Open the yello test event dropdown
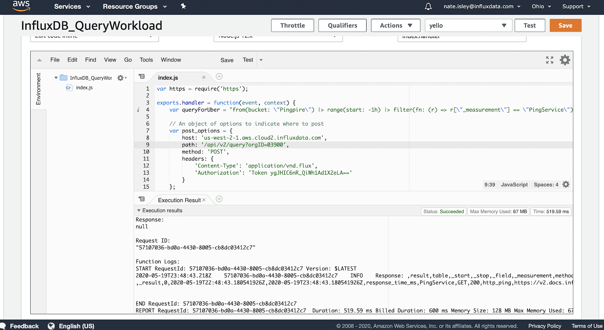This screenshot has width=604, height=330. click(468, 25)
